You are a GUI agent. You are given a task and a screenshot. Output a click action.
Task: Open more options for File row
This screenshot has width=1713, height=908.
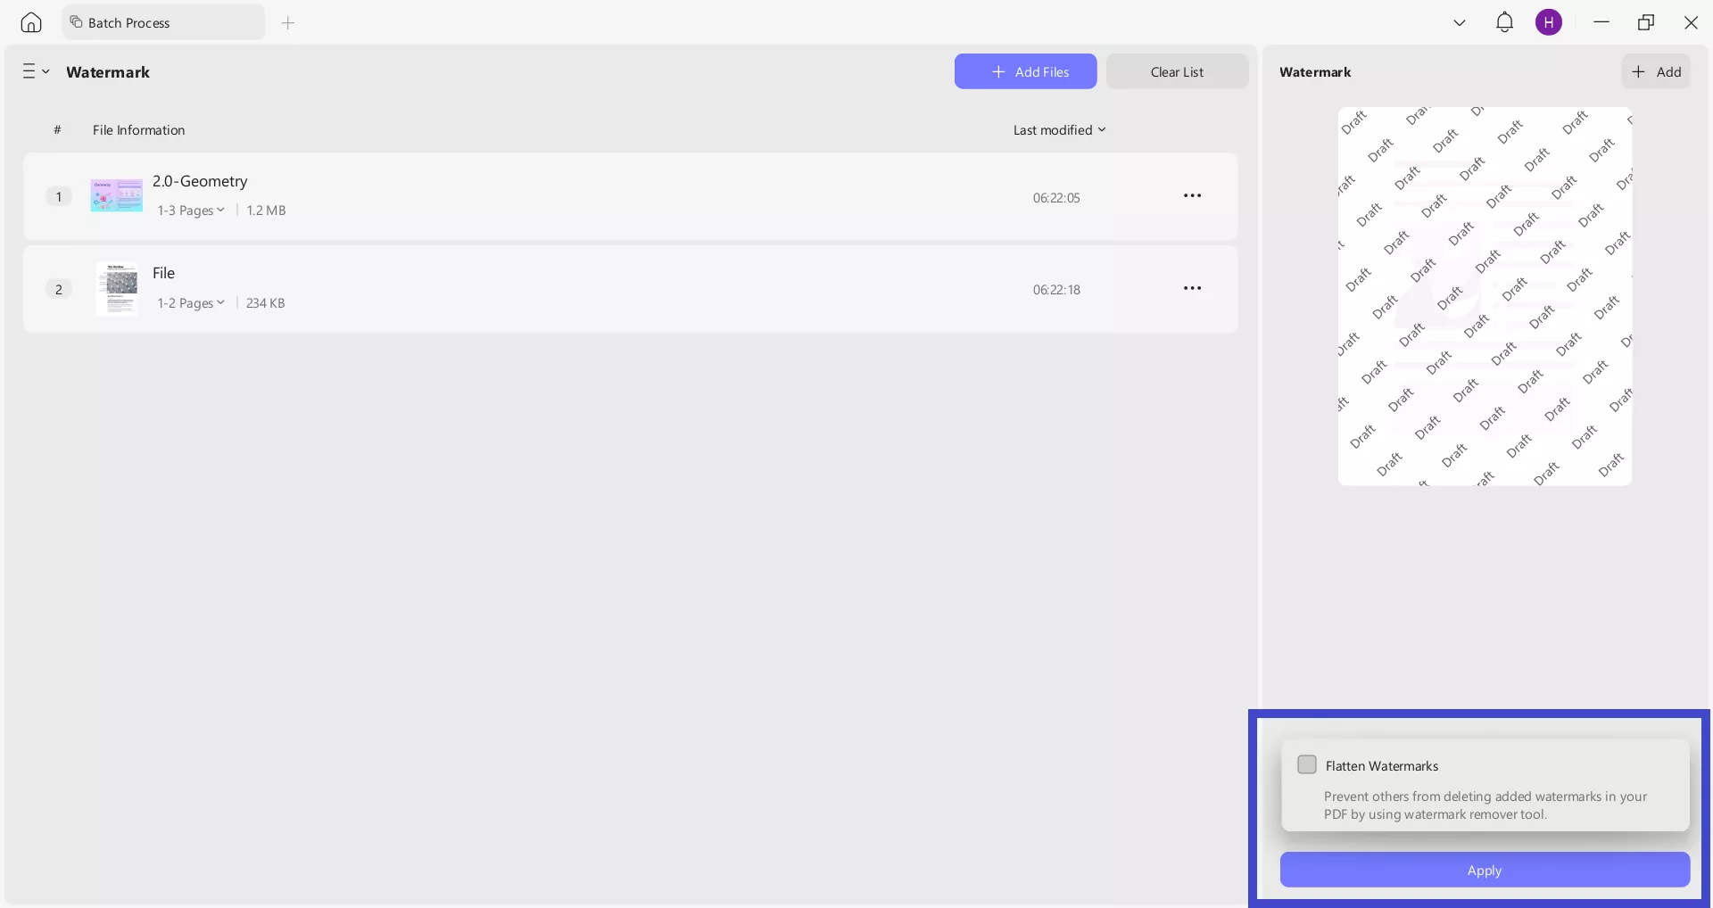(1192, 288)
